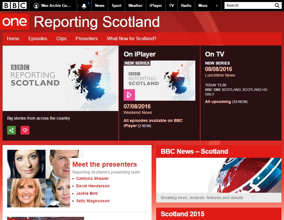Open the notifications bell
Screen dimensions: 284x220
84,6
